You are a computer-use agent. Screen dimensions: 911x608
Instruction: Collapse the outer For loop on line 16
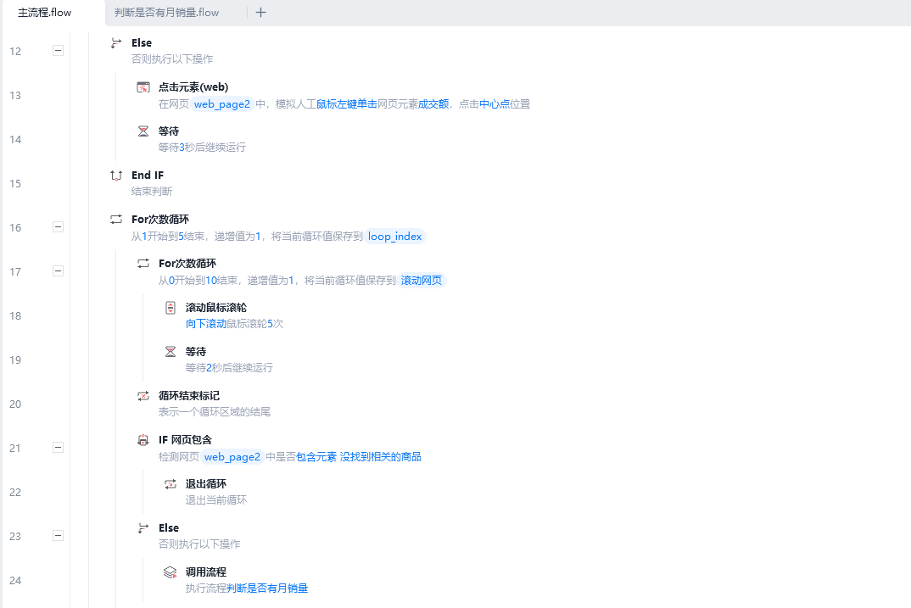(58, 227)
